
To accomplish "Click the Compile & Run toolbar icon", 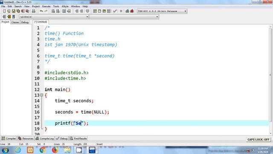I will coord(104,11).
